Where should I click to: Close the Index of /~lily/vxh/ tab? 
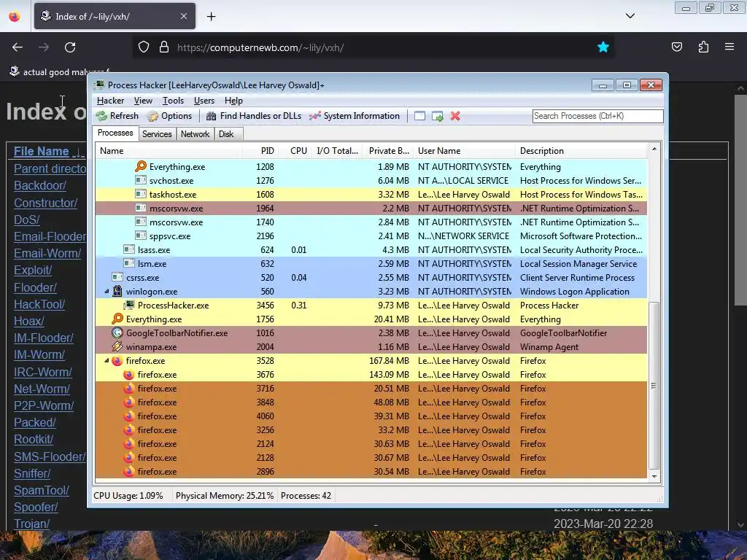pyautogui.click(x=184, y=16)
